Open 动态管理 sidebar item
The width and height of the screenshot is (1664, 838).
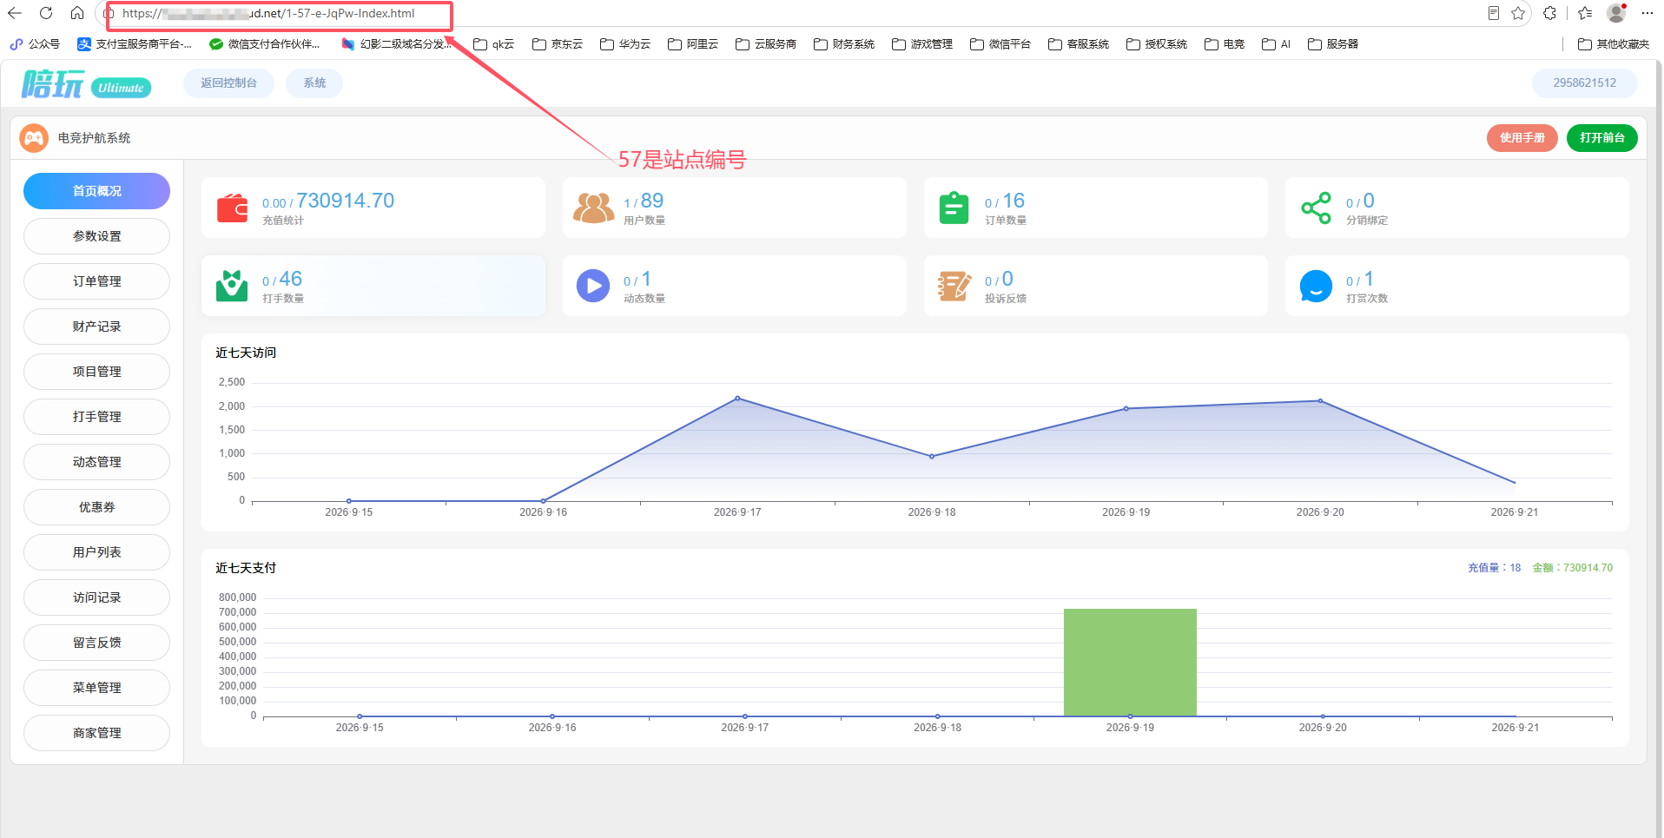(x=96, y=462)
